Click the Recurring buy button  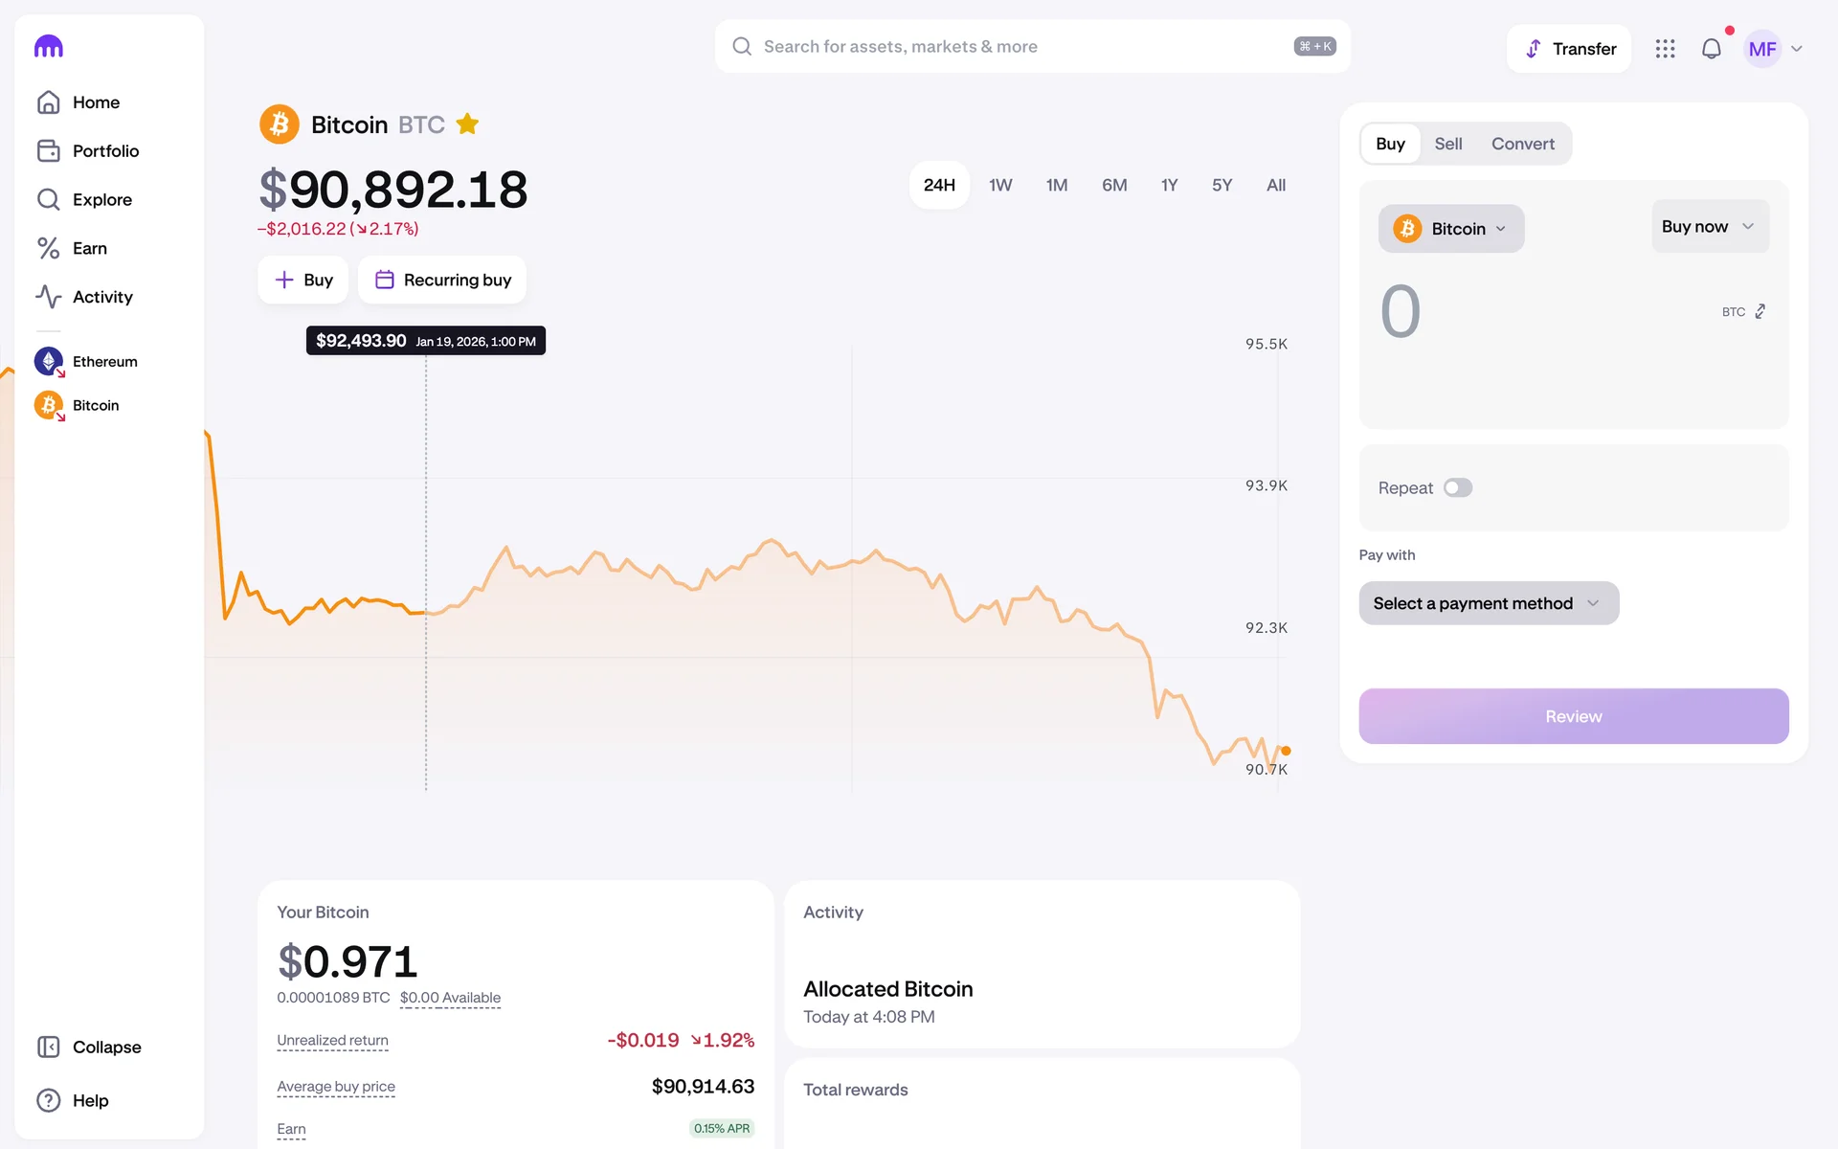tap(442, 280)
